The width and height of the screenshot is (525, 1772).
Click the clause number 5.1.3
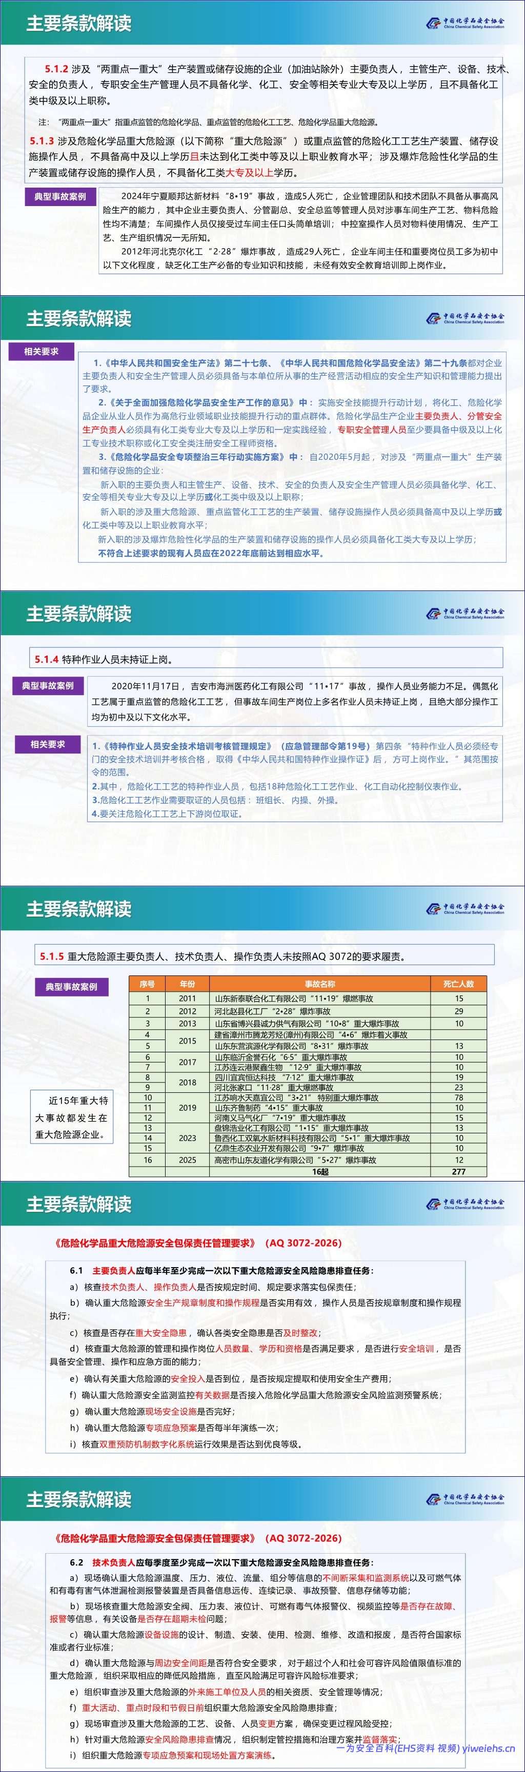(42, 141)
